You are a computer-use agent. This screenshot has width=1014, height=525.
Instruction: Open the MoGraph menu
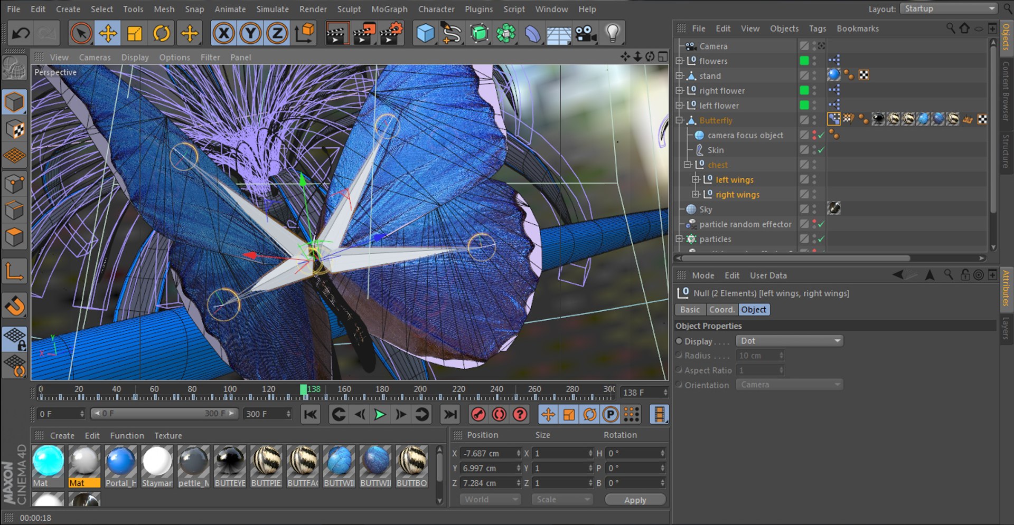pos(389,9)
